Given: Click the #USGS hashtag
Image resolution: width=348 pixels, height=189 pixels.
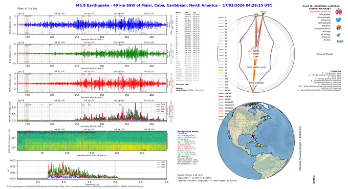Looking at the screenshot, I should coord(327,40).
